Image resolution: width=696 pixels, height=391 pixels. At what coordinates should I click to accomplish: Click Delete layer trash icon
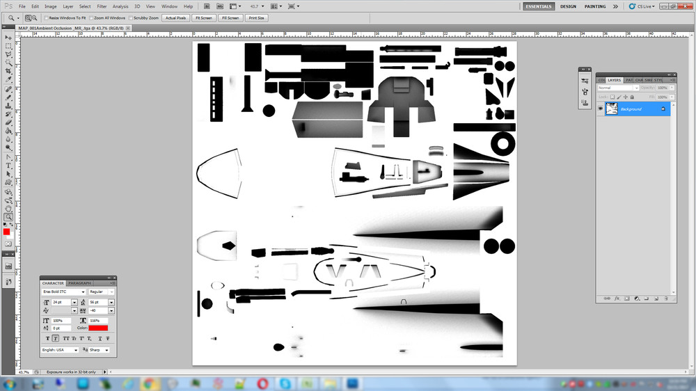666,298
